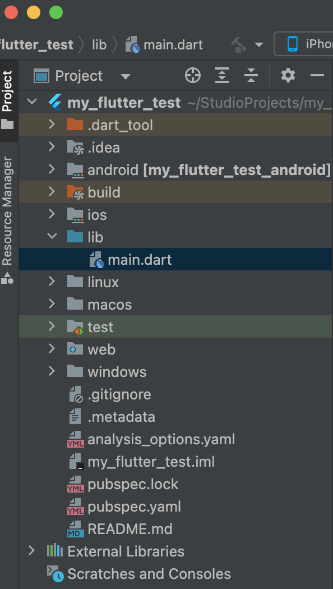This screenshot has width=333, height=589.
Task: Click the Flutter logo icon of the project root
Action: coord(55,102)
